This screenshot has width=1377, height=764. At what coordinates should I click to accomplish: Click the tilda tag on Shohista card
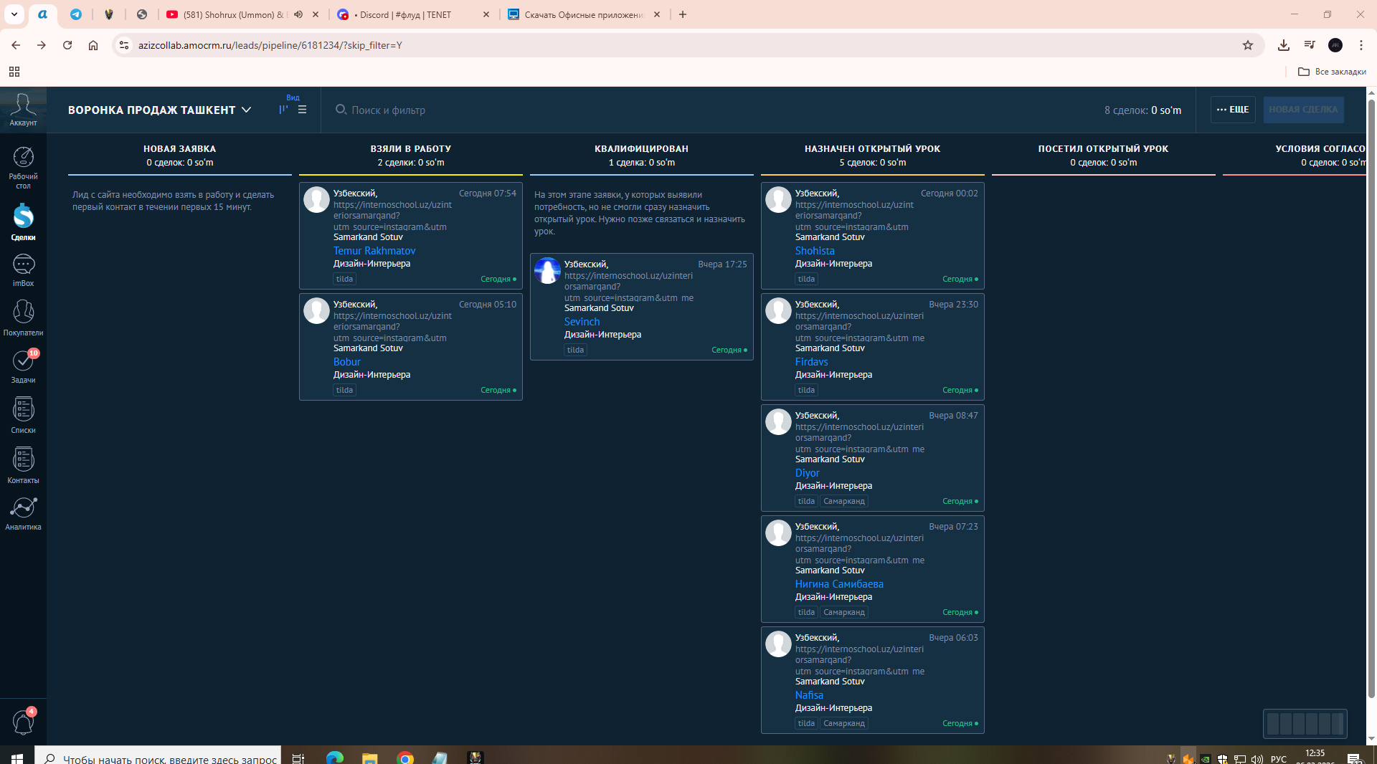point(806,279)
